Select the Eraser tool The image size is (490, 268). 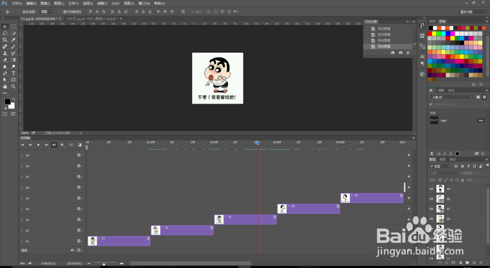[x=5, y=60]
